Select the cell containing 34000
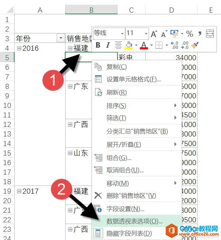Image resolution: width=221 pixels, height=240 pixels. pos(171,57)
